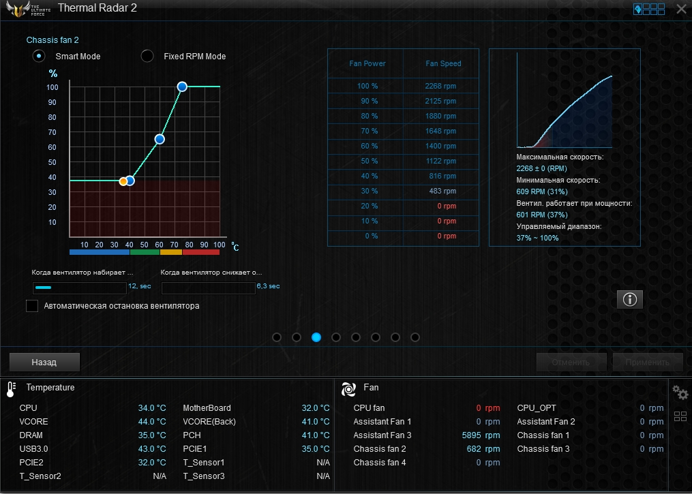Go to the second page indicator dot
692x494 pixels.
[x=297, y=337]
